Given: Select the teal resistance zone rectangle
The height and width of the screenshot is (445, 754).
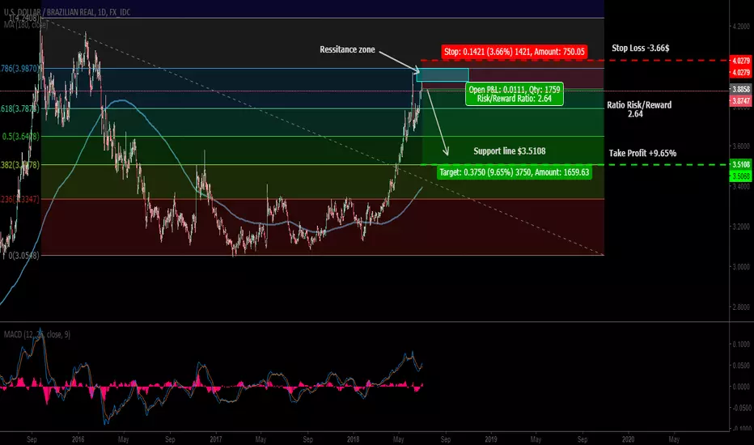Looking at the screenshot, I should tap(443, 74).
